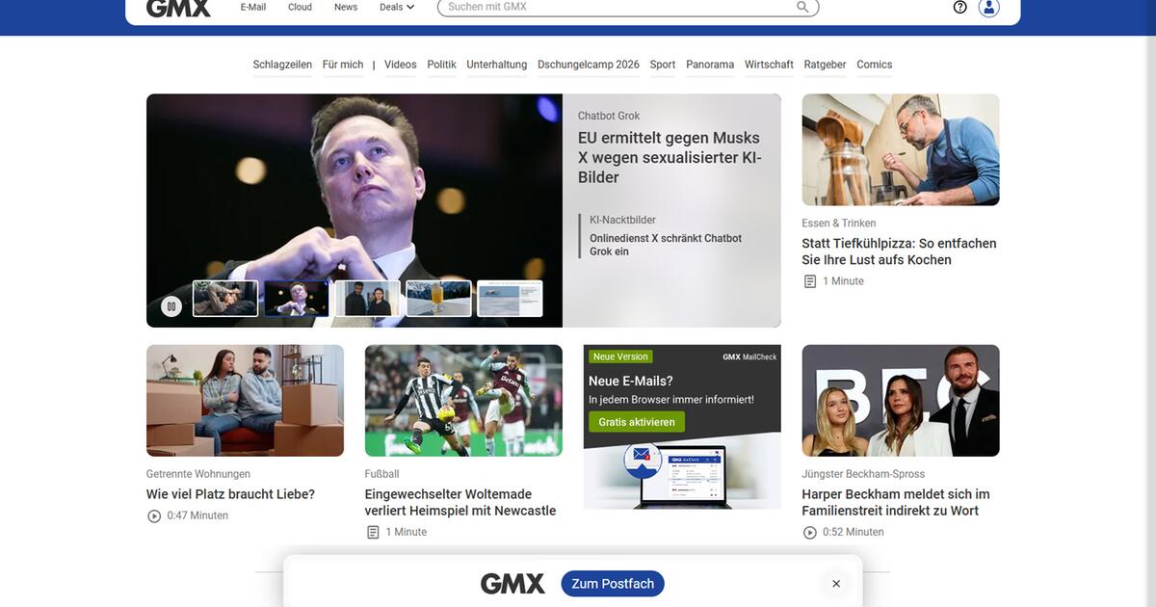Click the GMX logo in header
The height and width of the screenshot is (607, 1156).
(x=178, y=8)
